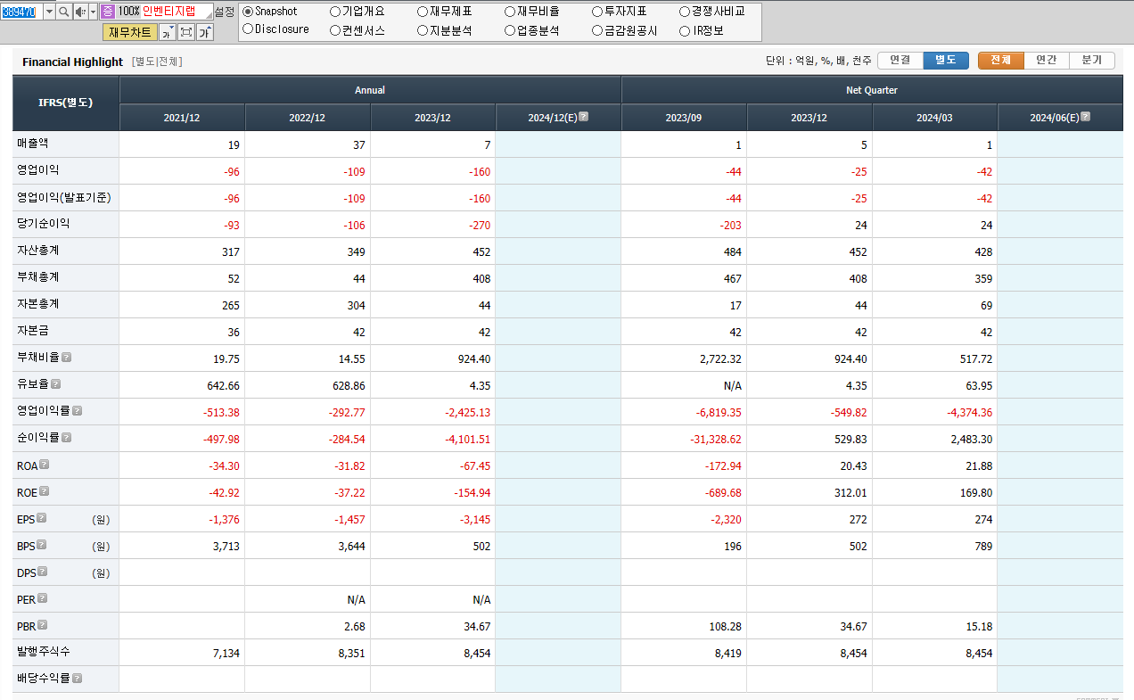Select the 금감원공시 radio option
The width and height of the screenshot is (1134, 700).
point(597,30)
